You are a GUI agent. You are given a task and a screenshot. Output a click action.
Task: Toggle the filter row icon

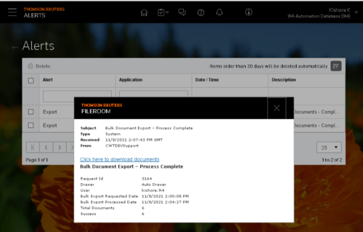pos(336,66)
